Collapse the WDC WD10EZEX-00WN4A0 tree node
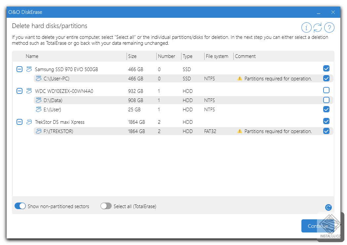 point(19,91)
